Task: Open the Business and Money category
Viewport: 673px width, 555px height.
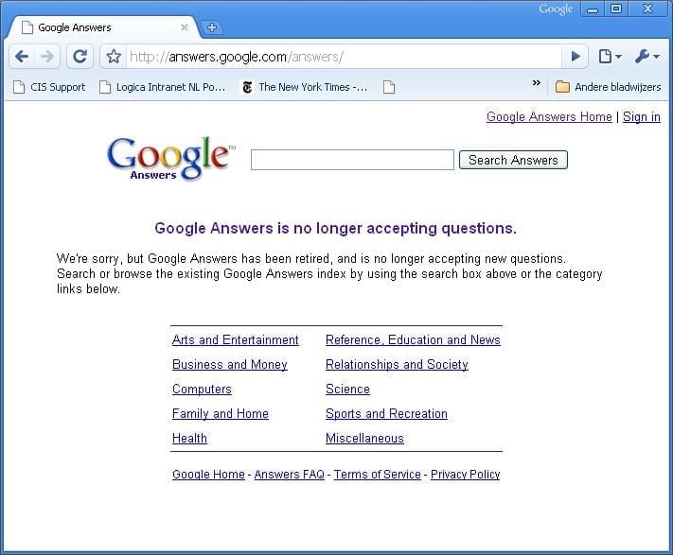Action: point(230,364)
